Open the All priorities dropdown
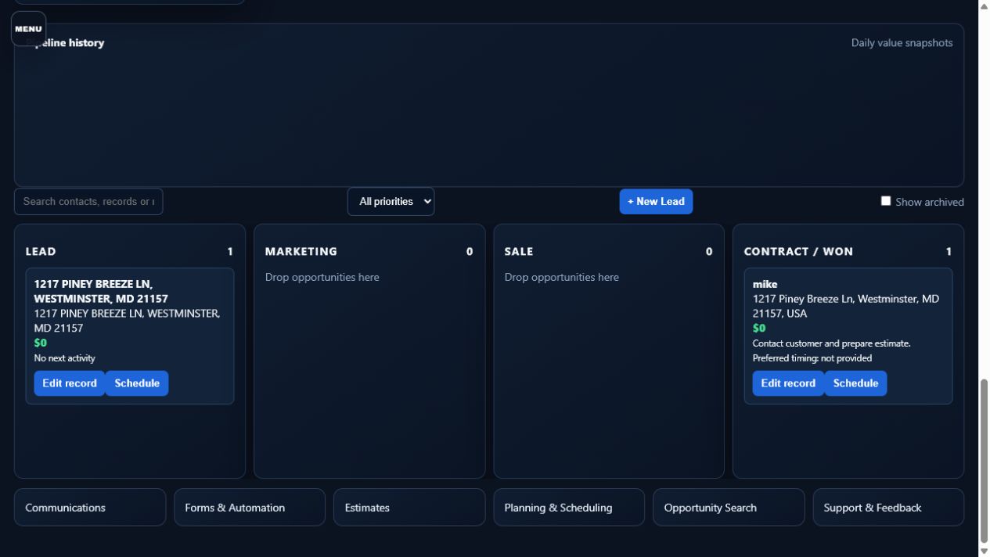 click(391, 201)
